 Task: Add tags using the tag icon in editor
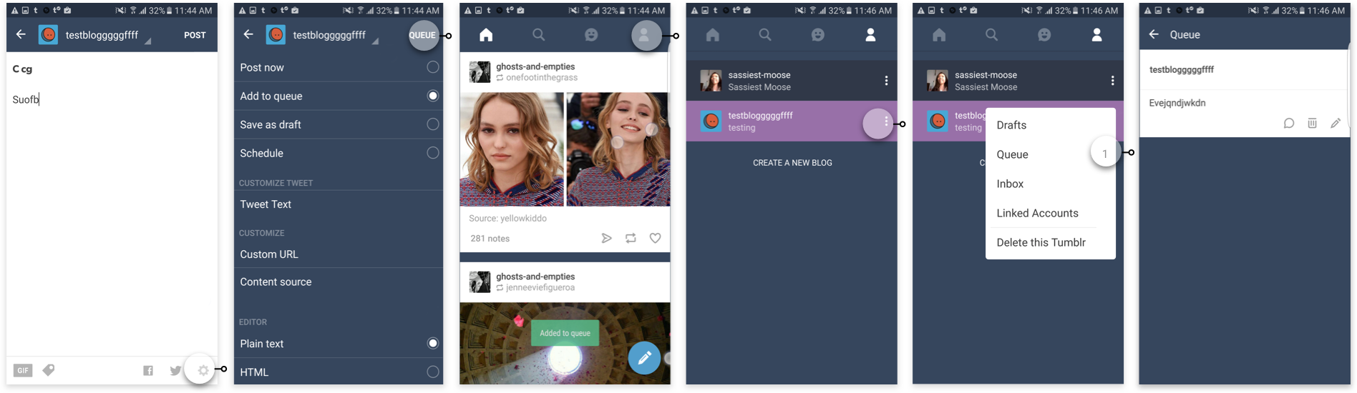[49, 370]
